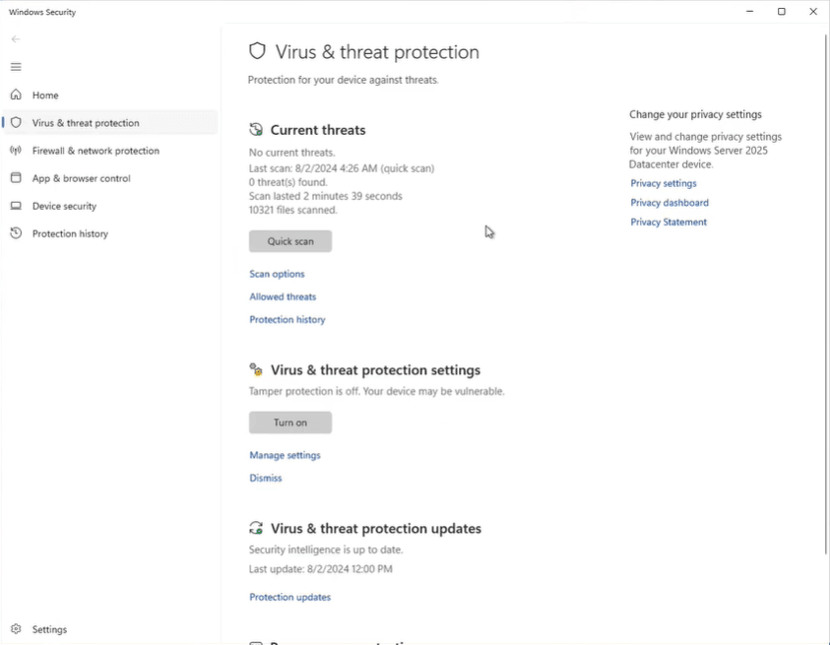Image resolution: width=830 pixels, height=645 pixels.
Task: Open the Privacy Statement link
Action: (x=669, y=223)
